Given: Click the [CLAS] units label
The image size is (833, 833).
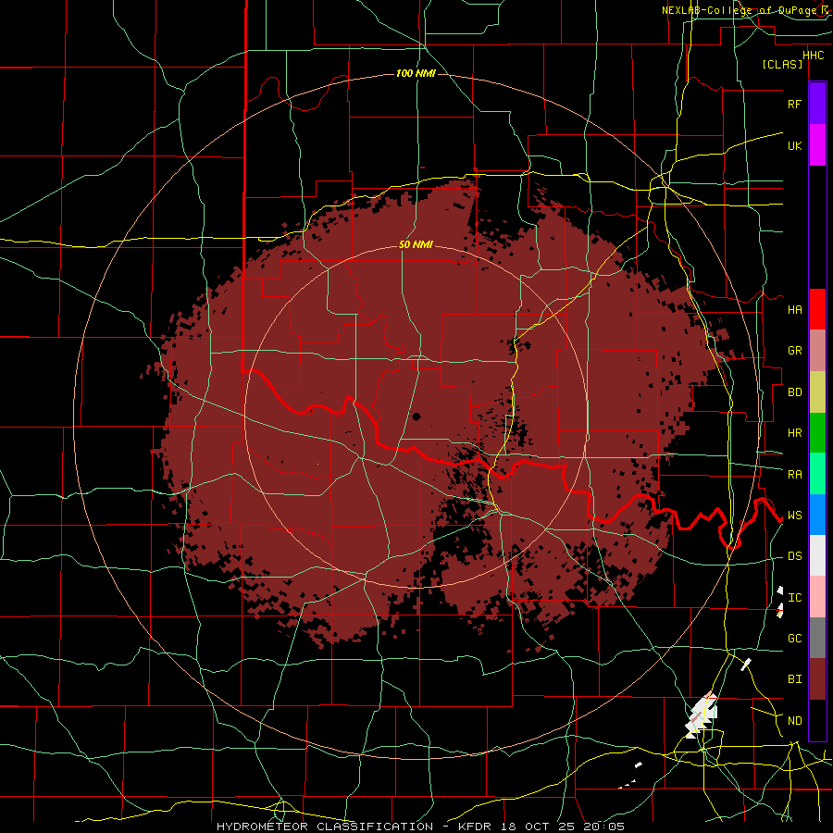Looking at the screenshot, I should pos(782,65).
